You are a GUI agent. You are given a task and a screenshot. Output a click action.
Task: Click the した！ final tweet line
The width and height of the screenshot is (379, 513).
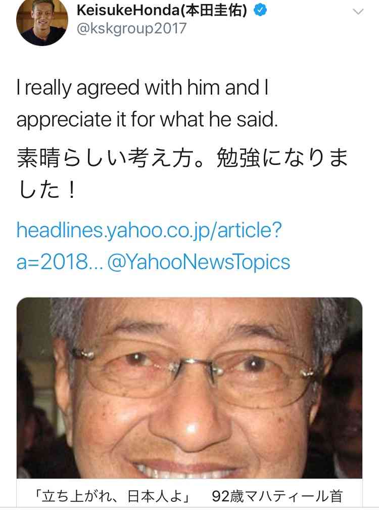(46, 190)
